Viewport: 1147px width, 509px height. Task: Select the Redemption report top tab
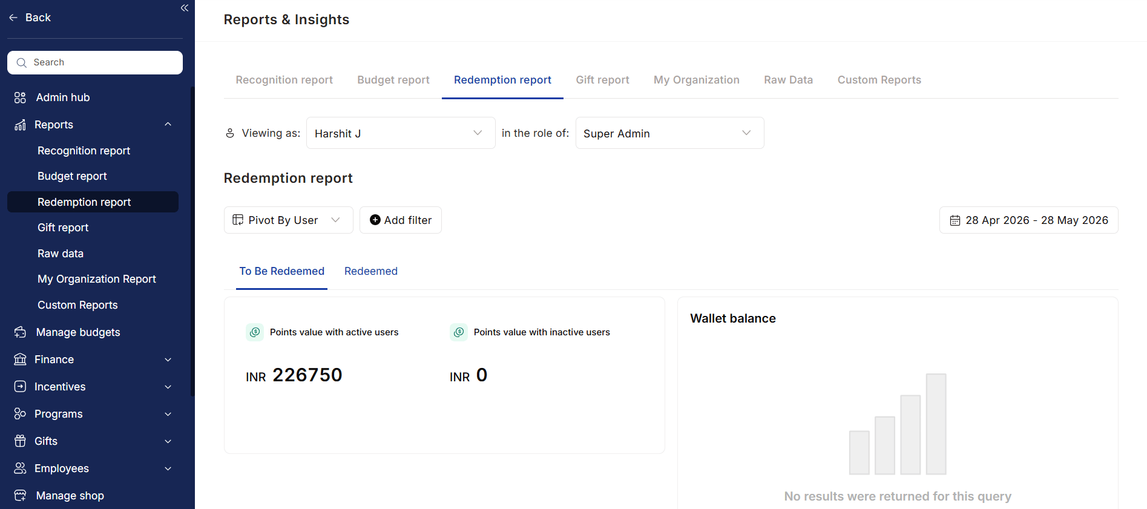(x=502, y=80)
